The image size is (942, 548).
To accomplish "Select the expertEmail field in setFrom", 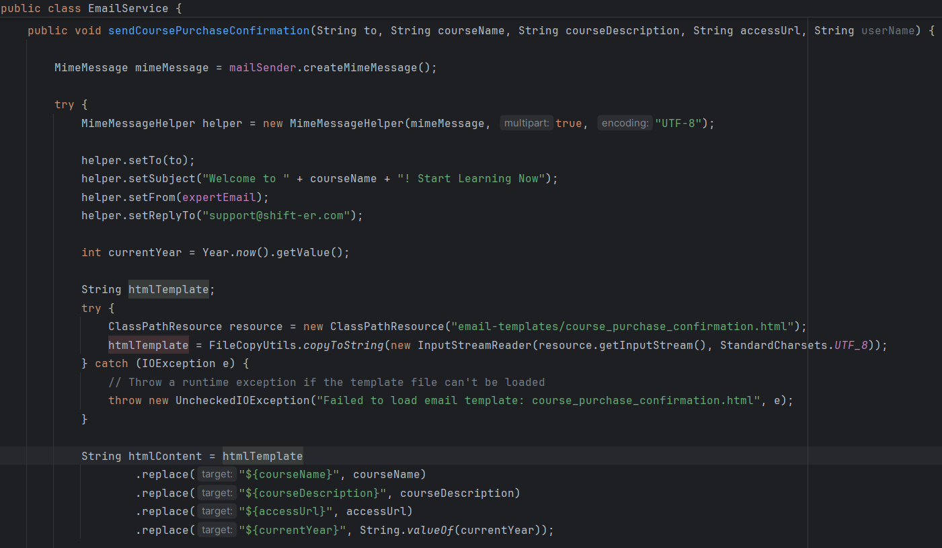I will pos(229,198).
